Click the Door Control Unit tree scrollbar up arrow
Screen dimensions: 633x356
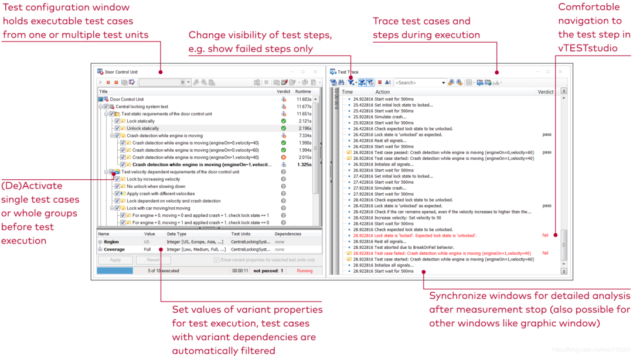point(316,99)
